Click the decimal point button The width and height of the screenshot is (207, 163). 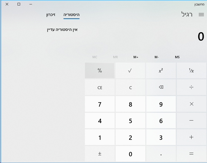pos(161,154)
